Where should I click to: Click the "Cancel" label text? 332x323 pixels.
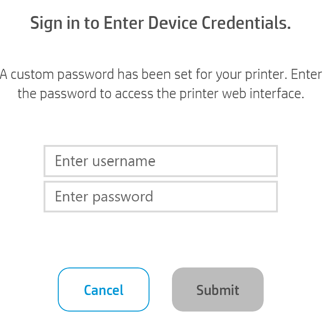(x=104, y=290)
